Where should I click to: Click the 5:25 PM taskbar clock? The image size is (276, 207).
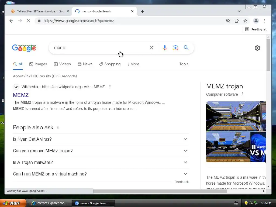point(266,203)
